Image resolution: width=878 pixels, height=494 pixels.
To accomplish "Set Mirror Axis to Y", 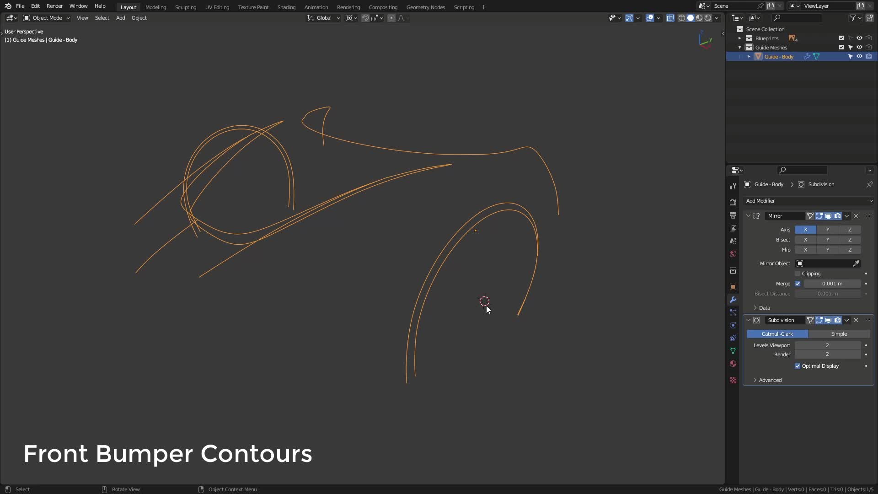I will (828, 230).
